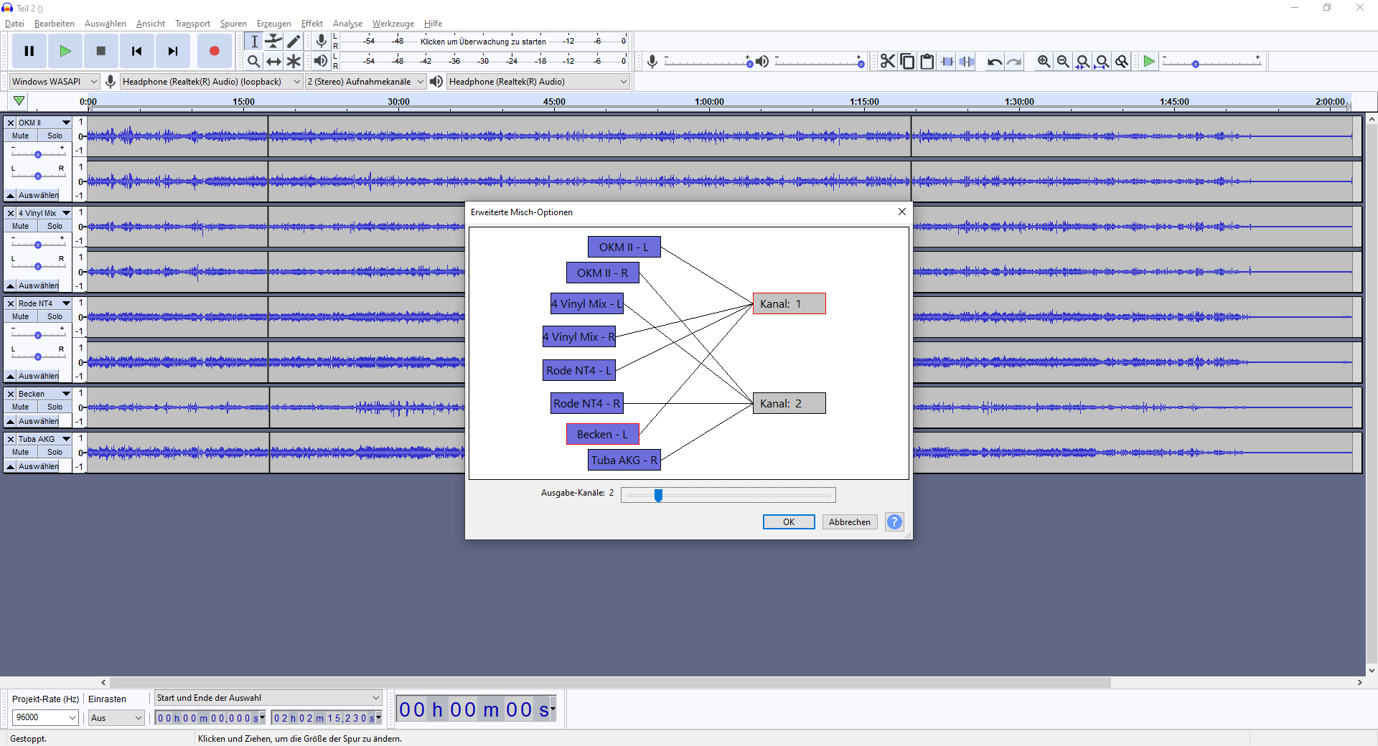
Task: Click the Ausgabe-Kanäle slider handle
Action: click(658, 495)
